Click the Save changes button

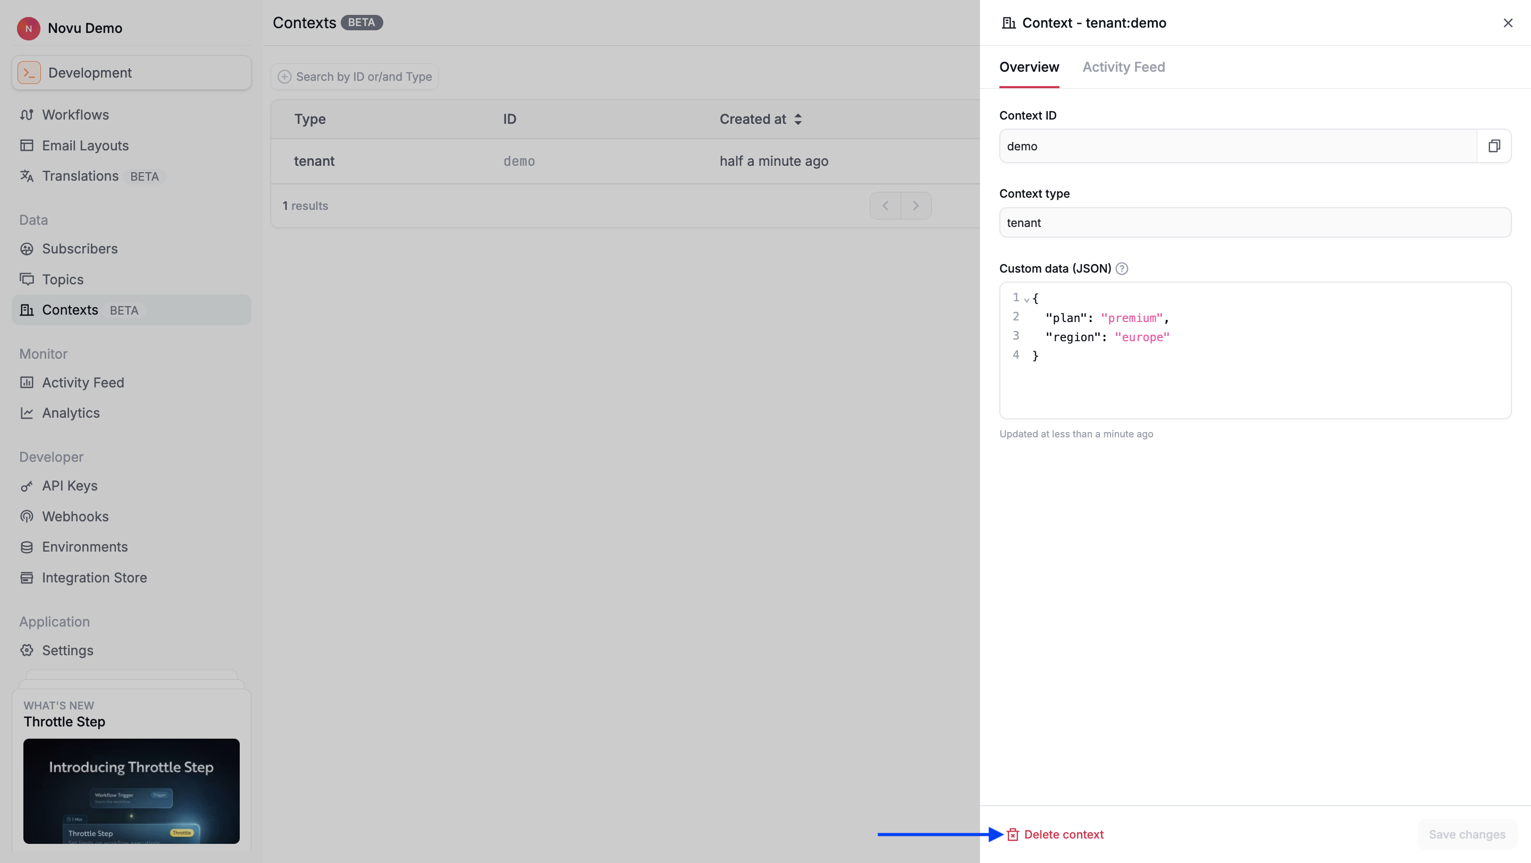pyautogui.click(x=1467, y=834)
